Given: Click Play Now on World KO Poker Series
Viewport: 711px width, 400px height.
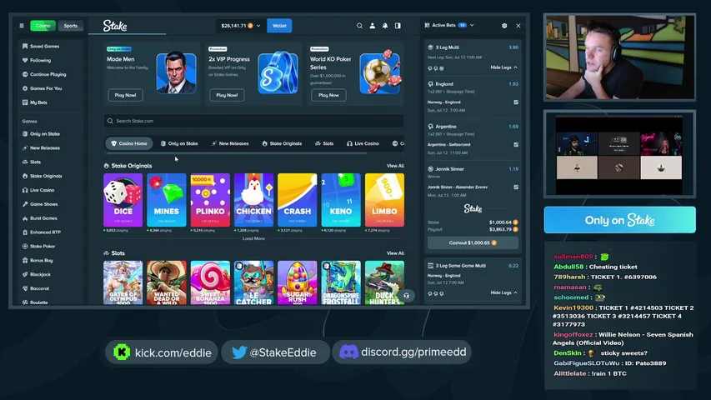Looking at the screenshot, I should 328,95.
